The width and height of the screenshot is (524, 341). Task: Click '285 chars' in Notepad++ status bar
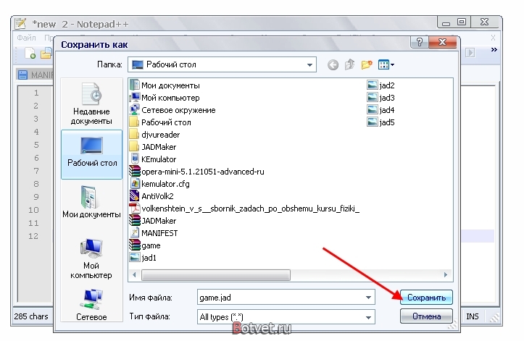click(31, 316)
